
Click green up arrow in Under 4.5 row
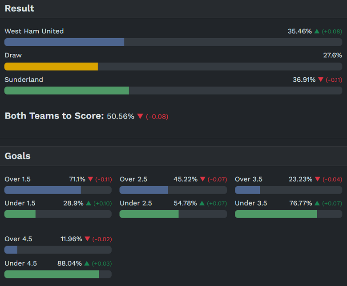87,263
